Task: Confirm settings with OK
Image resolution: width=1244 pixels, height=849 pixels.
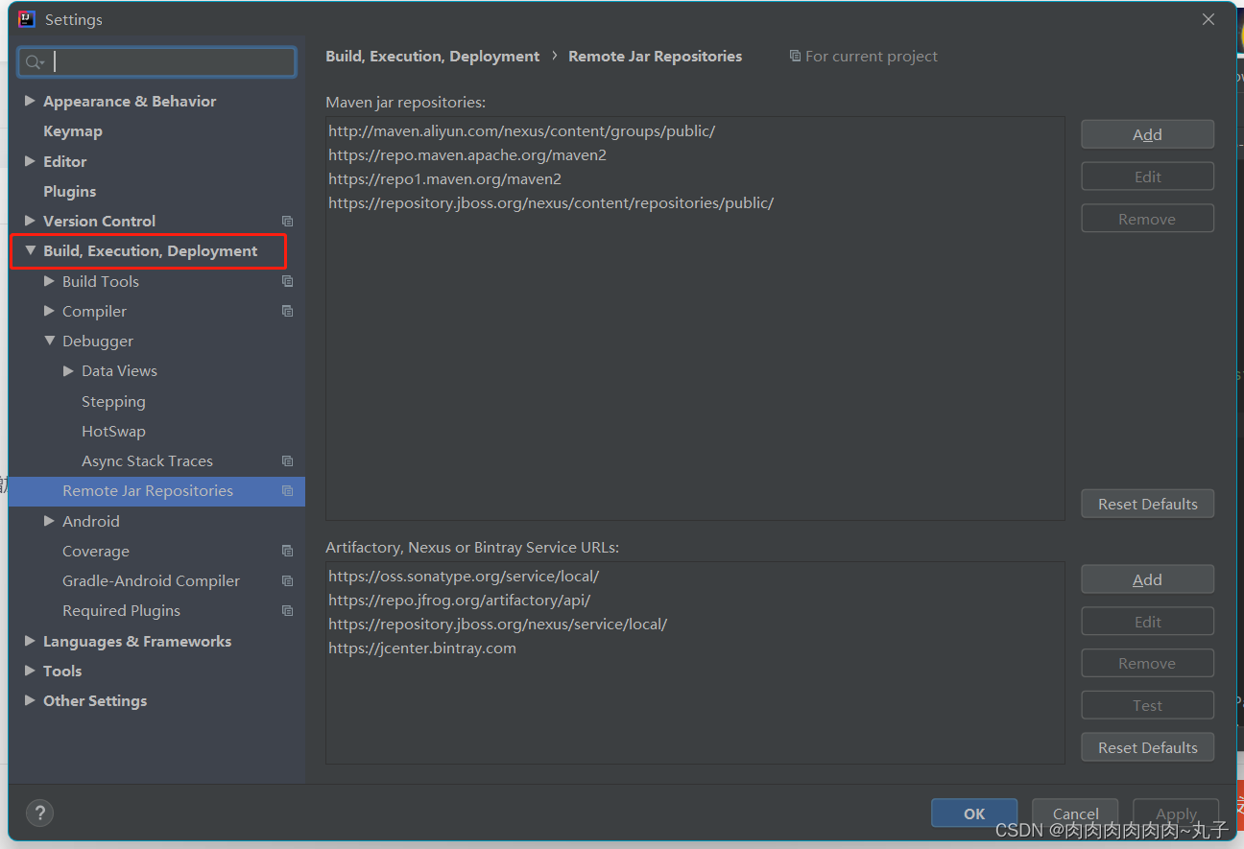Action: click(974, 814)
